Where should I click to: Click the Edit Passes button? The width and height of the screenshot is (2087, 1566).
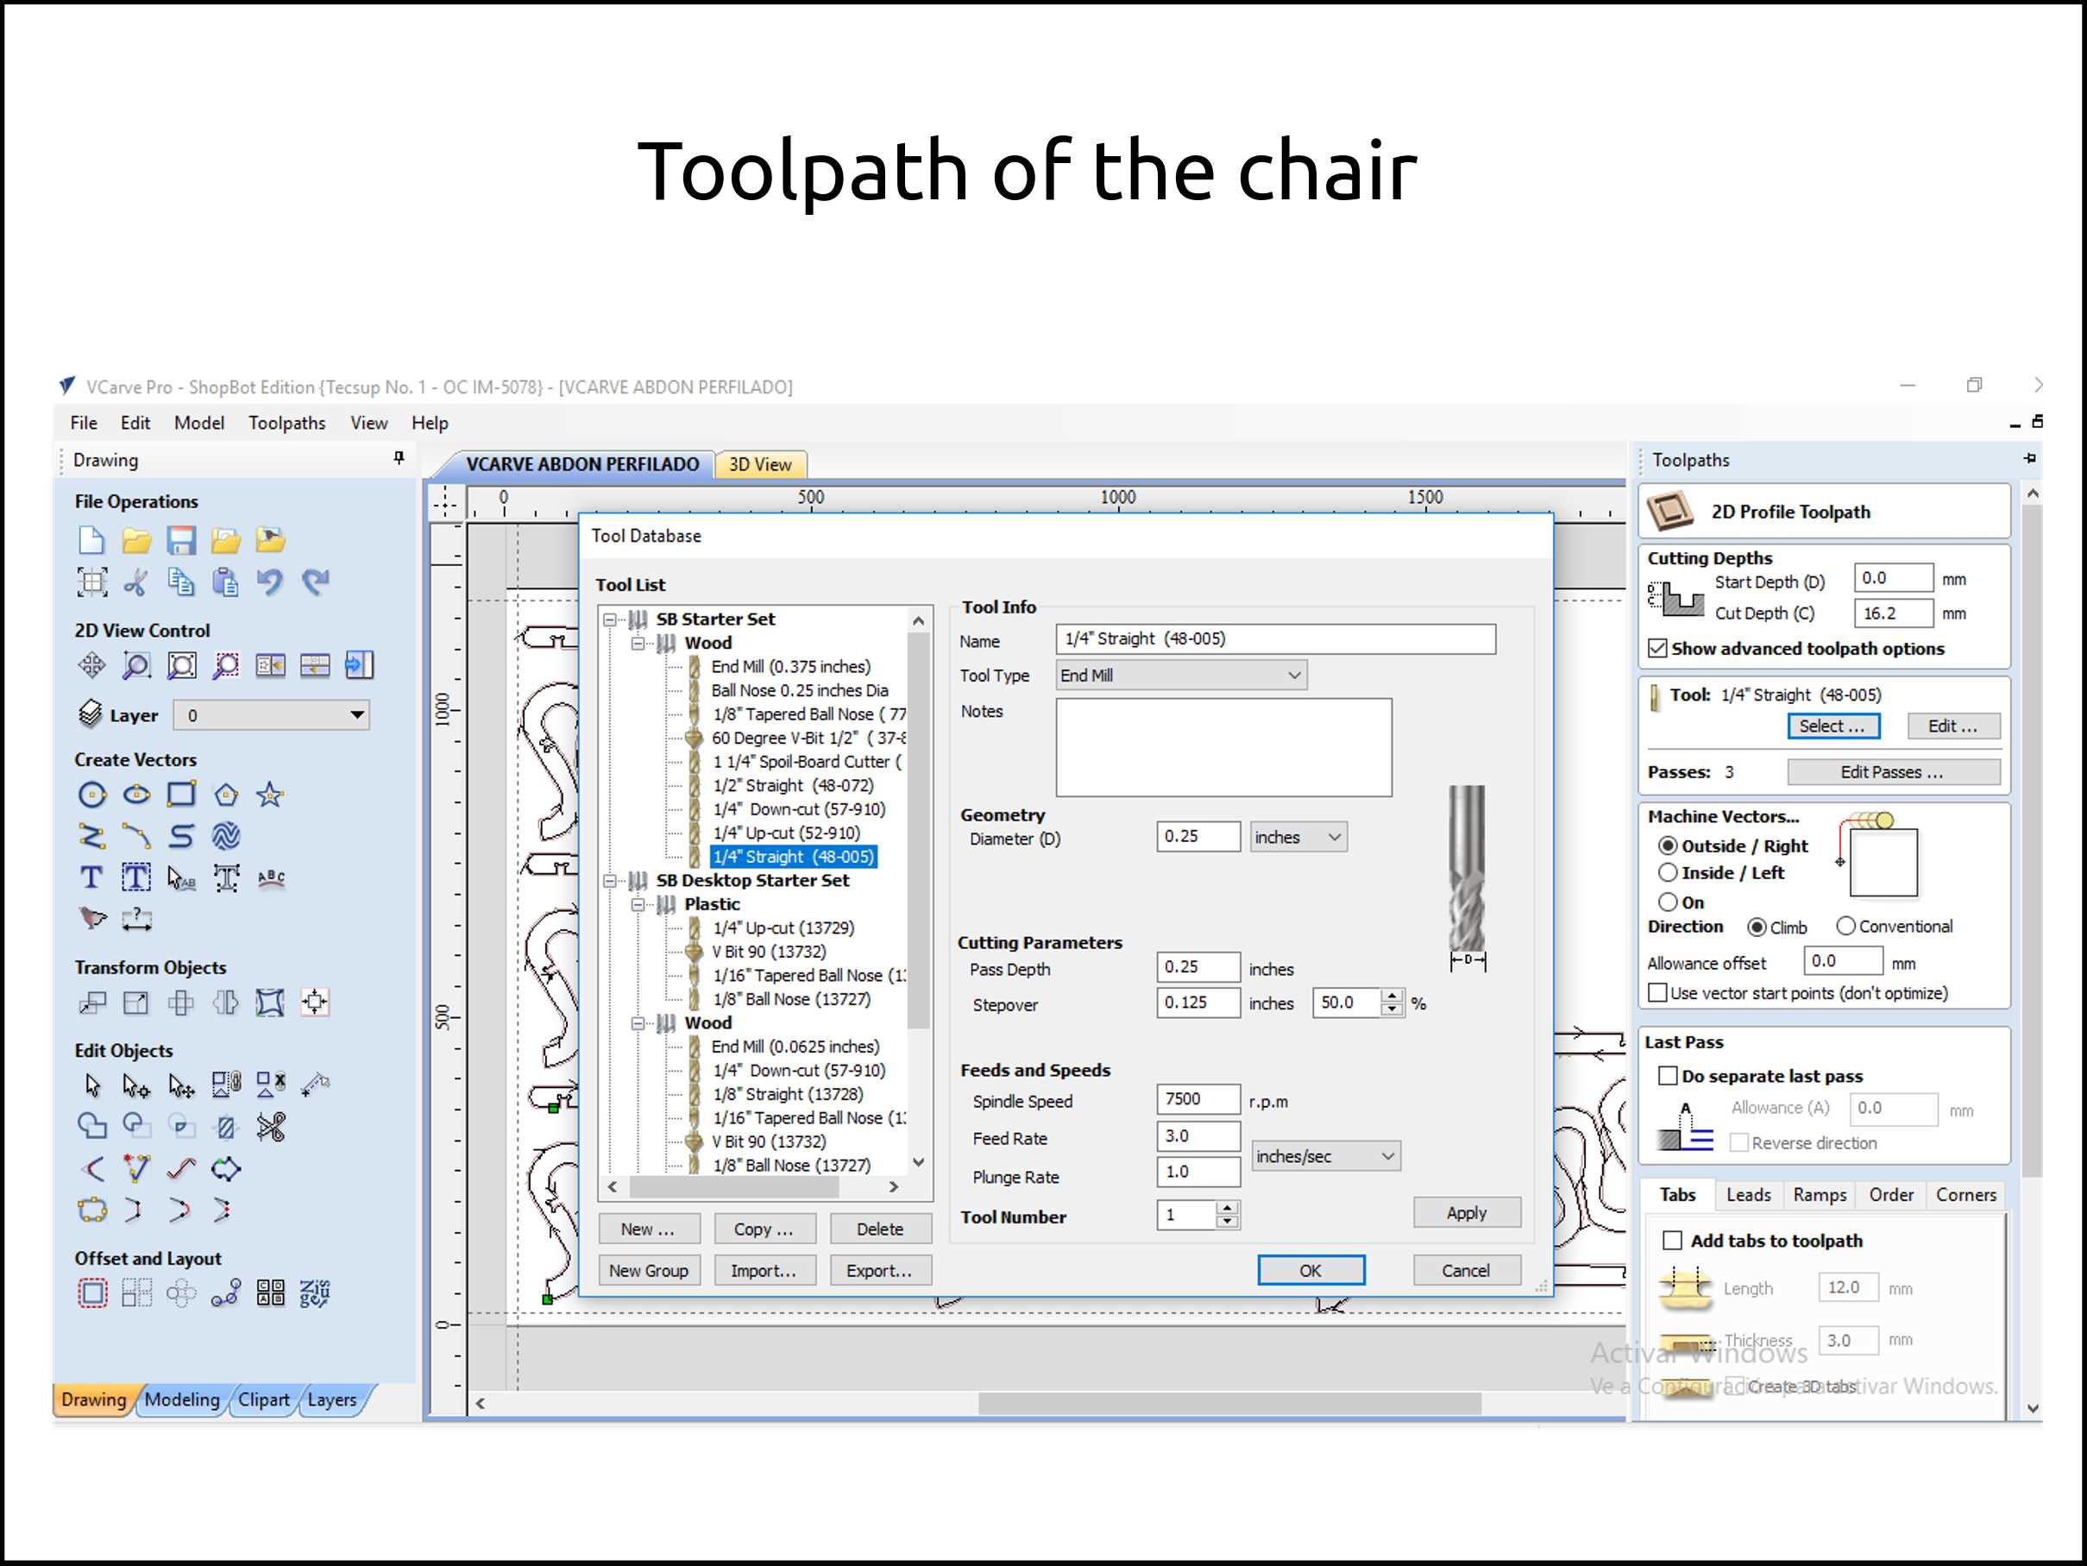click(1892, 771)
